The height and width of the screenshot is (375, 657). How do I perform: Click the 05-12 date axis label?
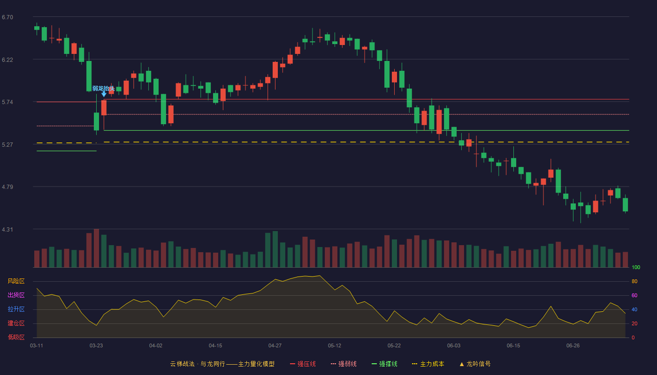[335, 345]
